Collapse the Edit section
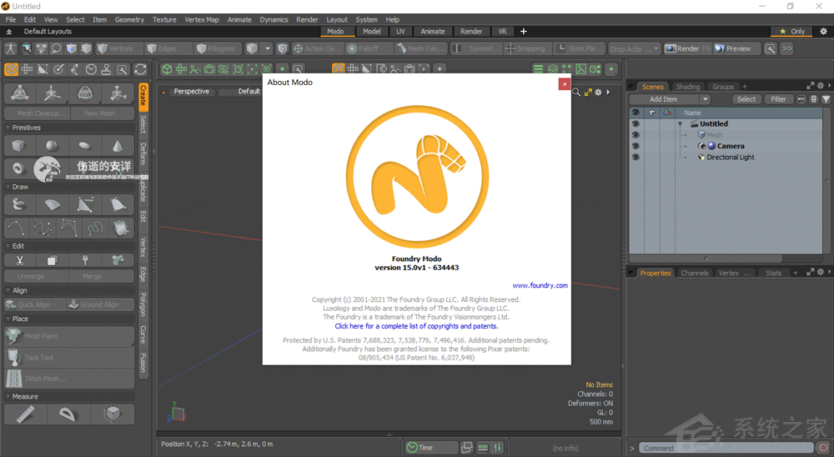Screen dimensions: 834x457 pos(8,246)
